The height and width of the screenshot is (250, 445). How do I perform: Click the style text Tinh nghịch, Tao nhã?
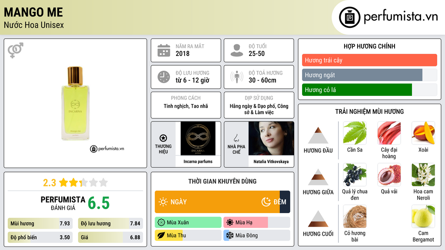[x=186, y=106]
